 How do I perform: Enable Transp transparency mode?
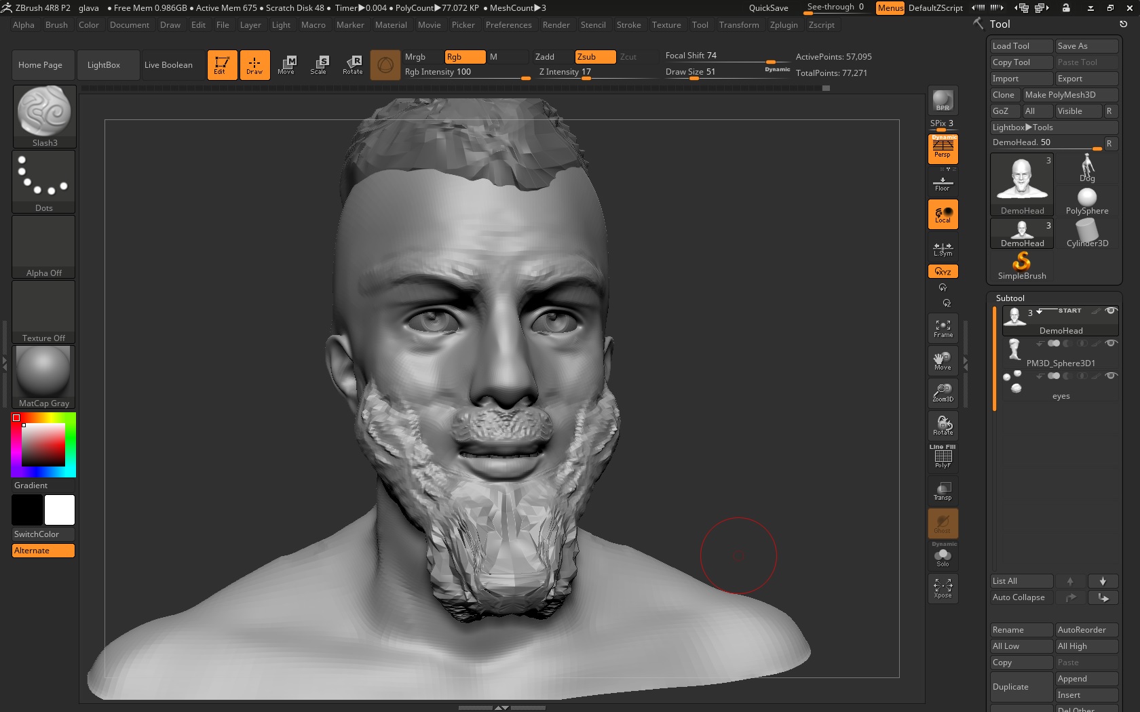(943, 491)
